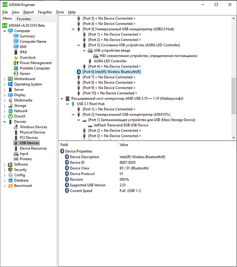
Task: Select Device Resources in the sidebar
Action: click(33, 148)
